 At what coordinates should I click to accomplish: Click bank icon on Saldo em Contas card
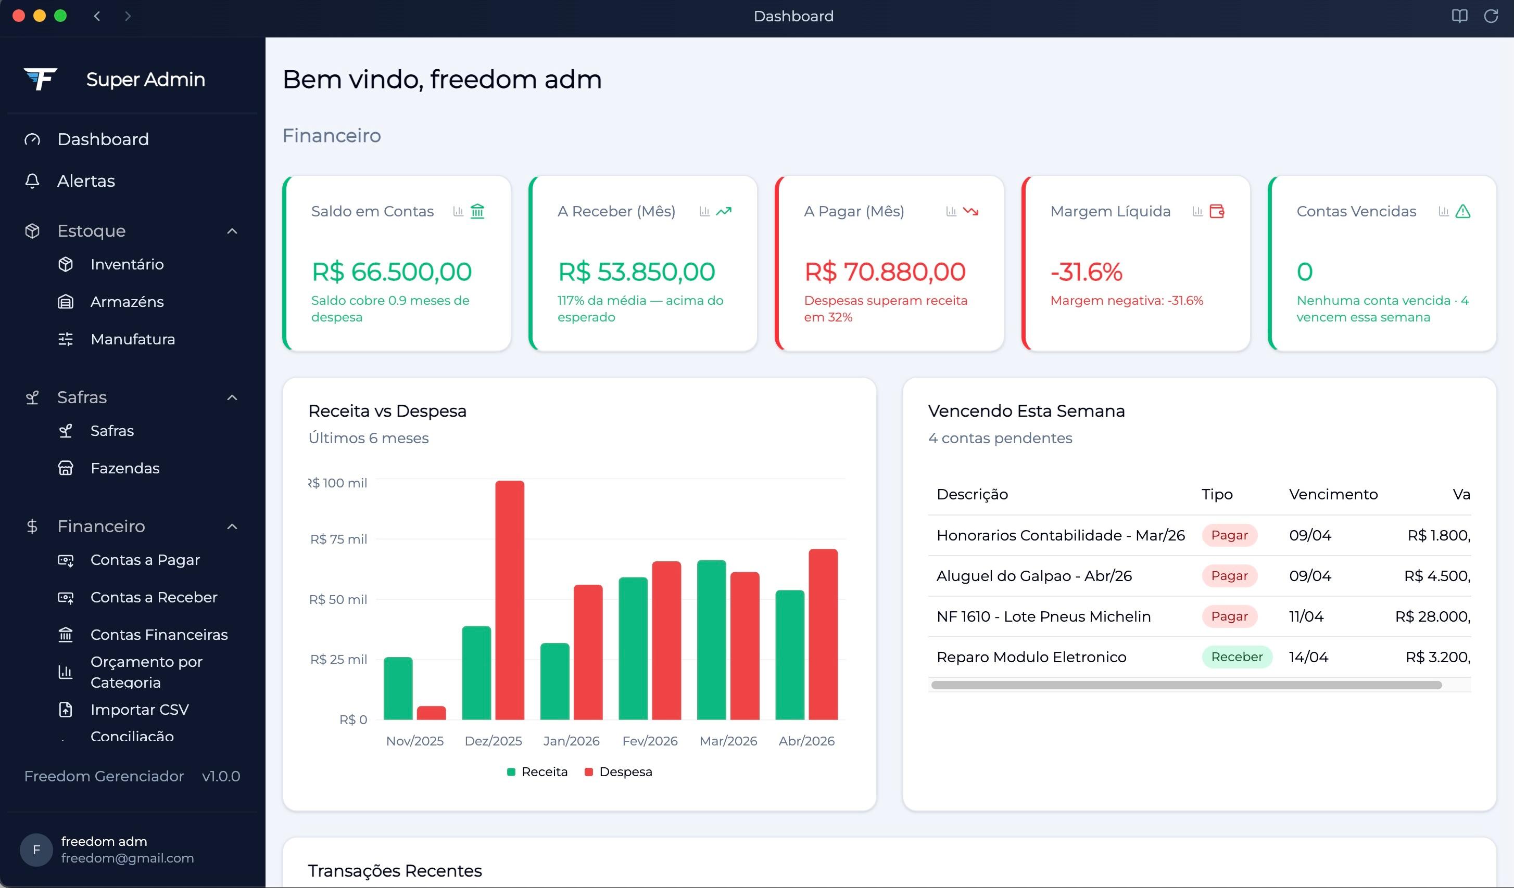tap(477, 211)
